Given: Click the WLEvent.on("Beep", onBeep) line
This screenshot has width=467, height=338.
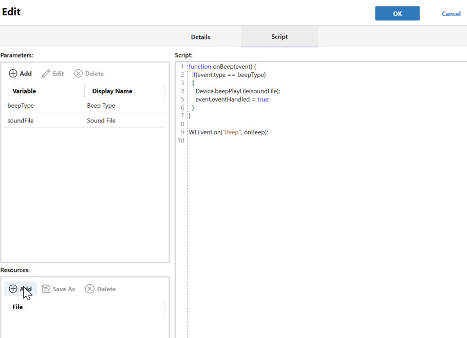Looking at the screenshot, I should click(x=229, y=132).
